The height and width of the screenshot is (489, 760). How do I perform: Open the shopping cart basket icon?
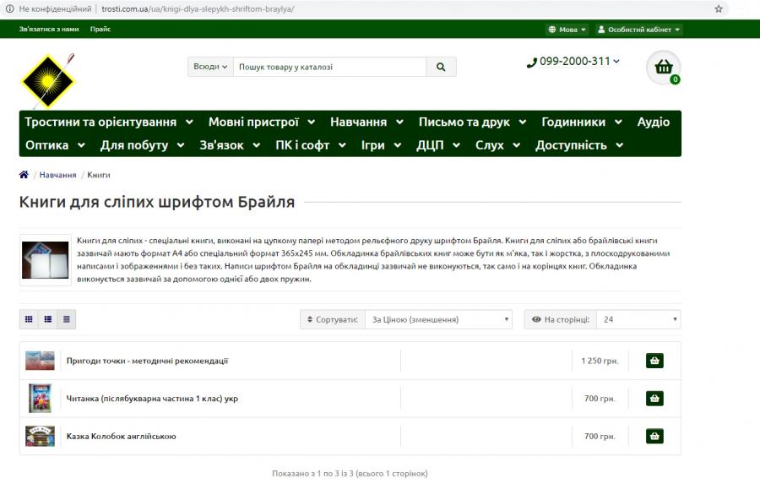(664, 68)
